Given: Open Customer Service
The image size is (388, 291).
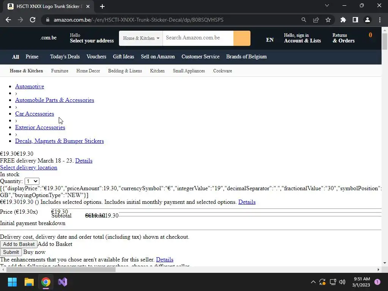Looking at the screenshot, I should (200, 57).
